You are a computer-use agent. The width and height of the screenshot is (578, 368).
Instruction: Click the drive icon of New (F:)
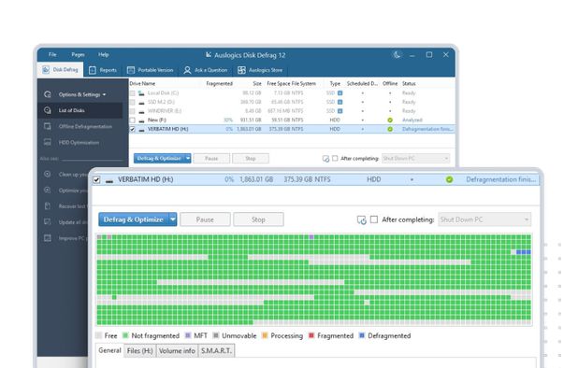point(141,120)
